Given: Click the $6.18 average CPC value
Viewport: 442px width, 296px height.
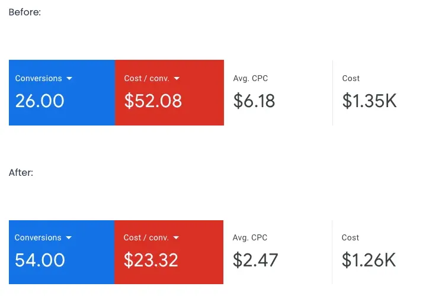Looking at the screenshot, I should pos(254,101).
